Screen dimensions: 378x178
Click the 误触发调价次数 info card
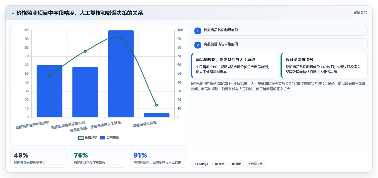click(324, 66)
